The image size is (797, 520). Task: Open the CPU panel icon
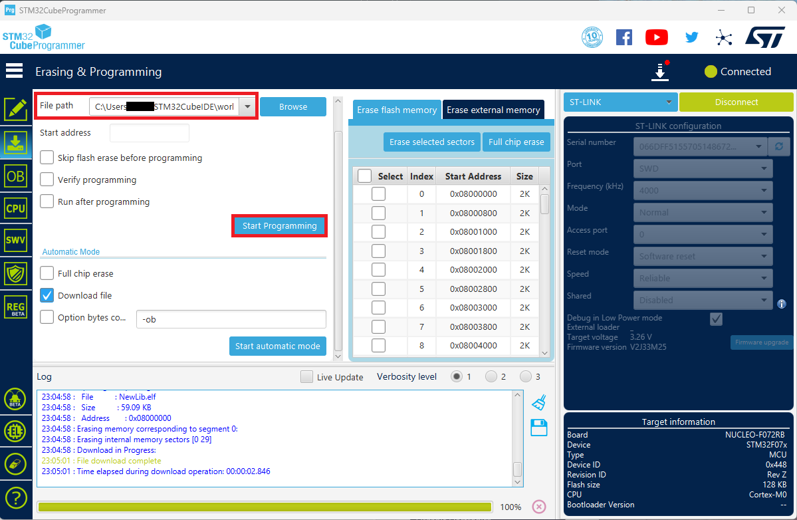pos(16,208)
